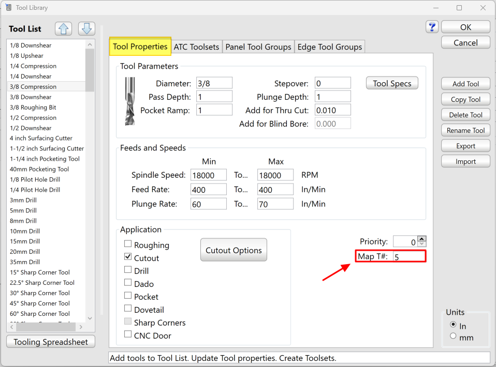Open the Cutout Options dialog
The image size is (496, 367).
[x=234, y=250]
